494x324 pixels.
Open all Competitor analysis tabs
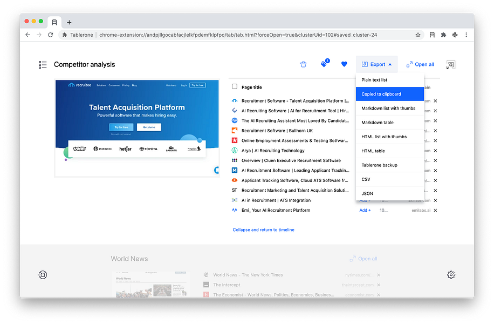(x=420, y=64)
